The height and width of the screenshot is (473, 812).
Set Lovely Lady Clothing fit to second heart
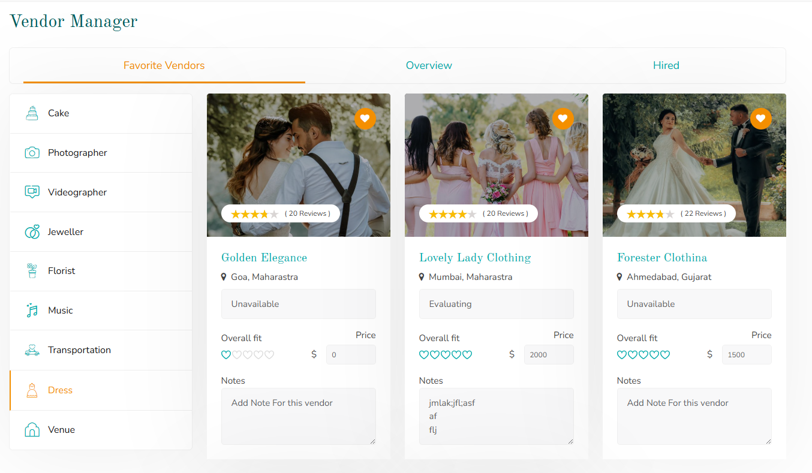(435, 355)
